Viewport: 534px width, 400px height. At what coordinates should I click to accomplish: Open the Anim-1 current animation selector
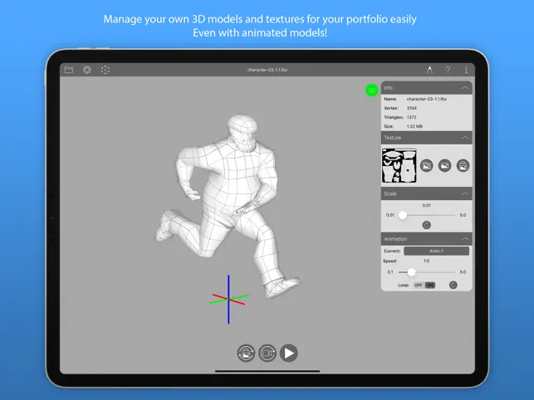[436, 251]
